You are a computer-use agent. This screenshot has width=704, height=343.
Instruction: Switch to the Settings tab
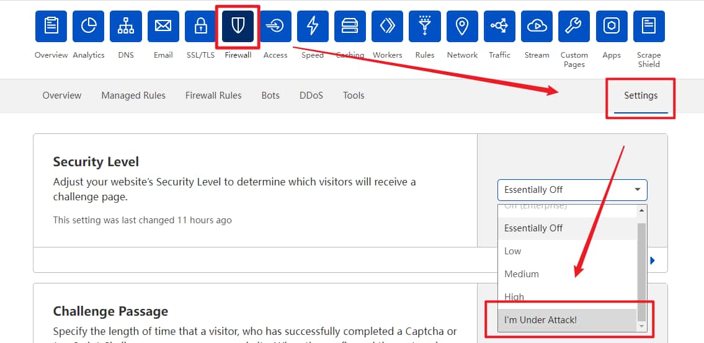[x=641, y=96]
